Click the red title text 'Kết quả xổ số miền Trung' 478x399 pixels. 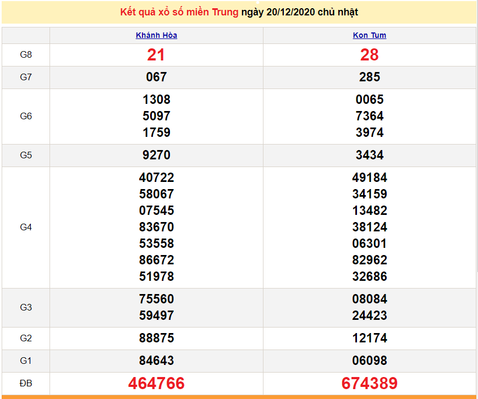click(179, 12)
